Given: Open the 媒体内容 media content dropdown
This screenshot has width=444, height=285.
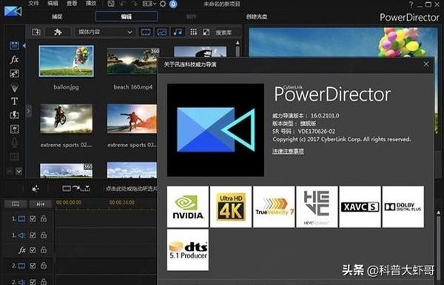Looking at the screenshot, I should (105, 32).
